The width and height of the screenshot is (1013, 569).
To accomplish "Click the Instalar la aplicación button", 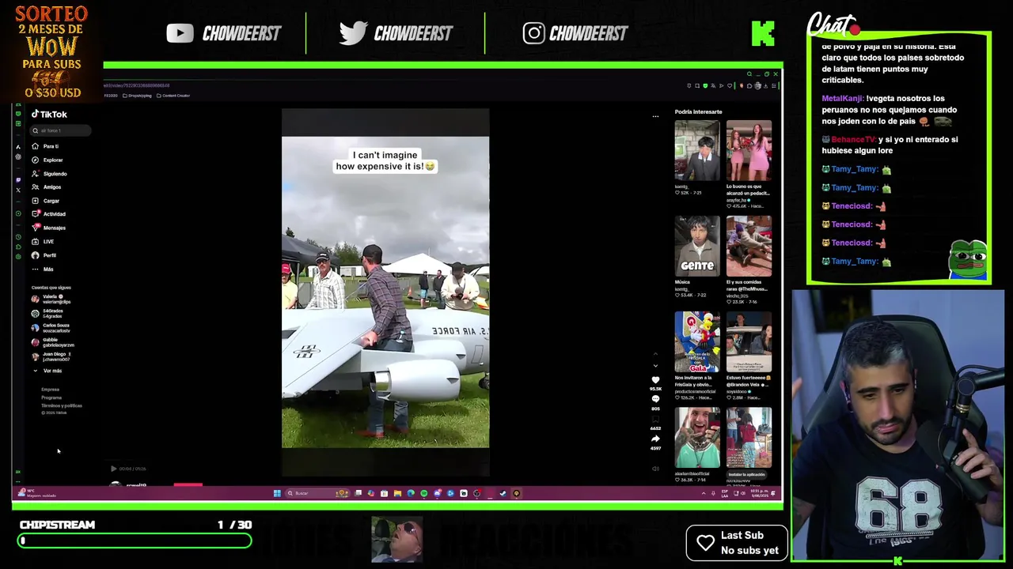I will click(747, 474).
